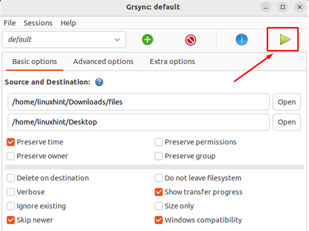Click Open button for source path

pyautogui.click(x=286, y=102)
